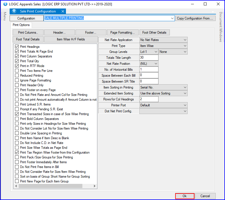Toggle Print Totals At Page End
The width and height of the screenshot is (225, 200).
[17, 51]
